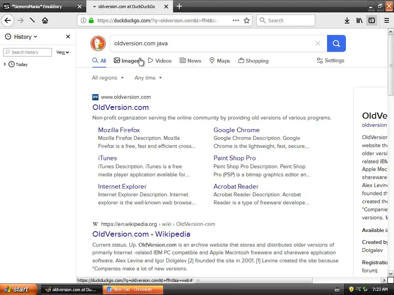
Task: Close the oldversion.com DuckDuckGo tab
Action: tap(166, 7)
